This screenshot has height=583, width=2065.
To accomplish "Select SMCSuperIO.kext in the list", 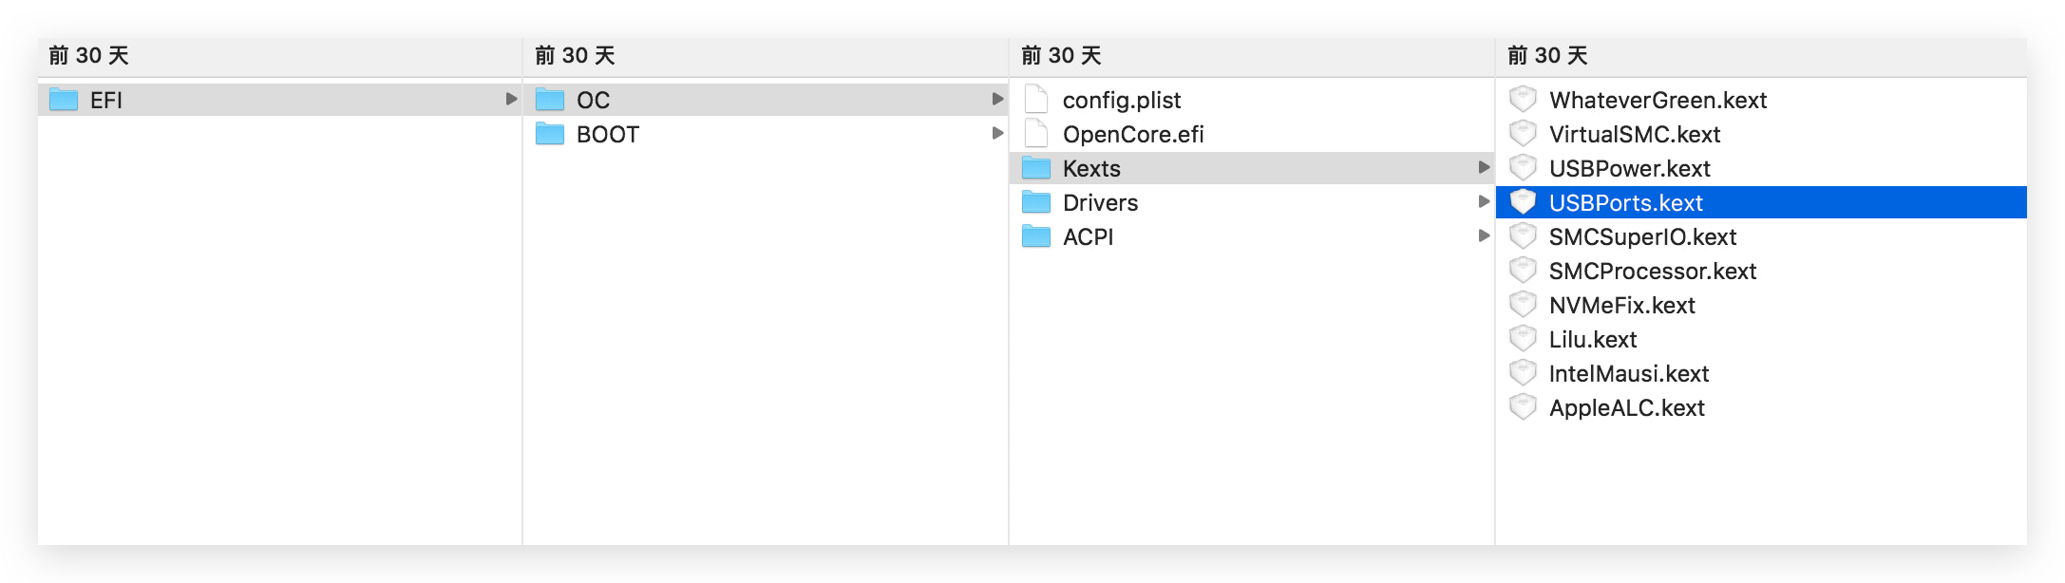I will [1642, 236].
